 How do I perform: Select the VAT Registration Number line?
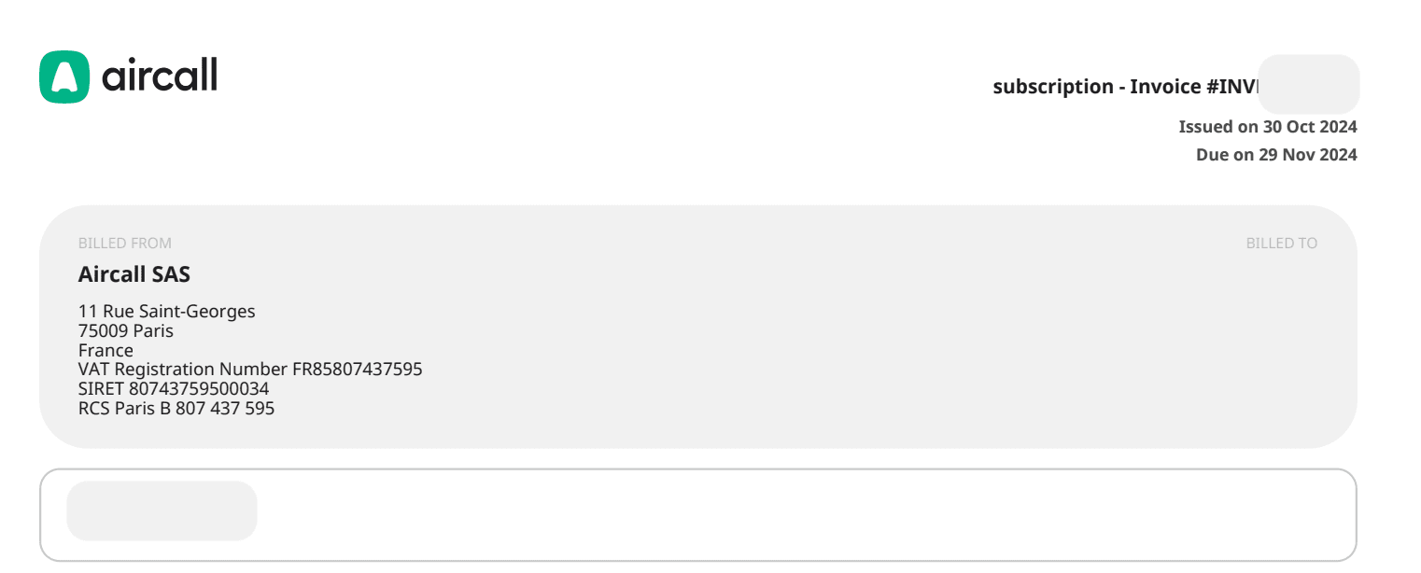[250, 370]
